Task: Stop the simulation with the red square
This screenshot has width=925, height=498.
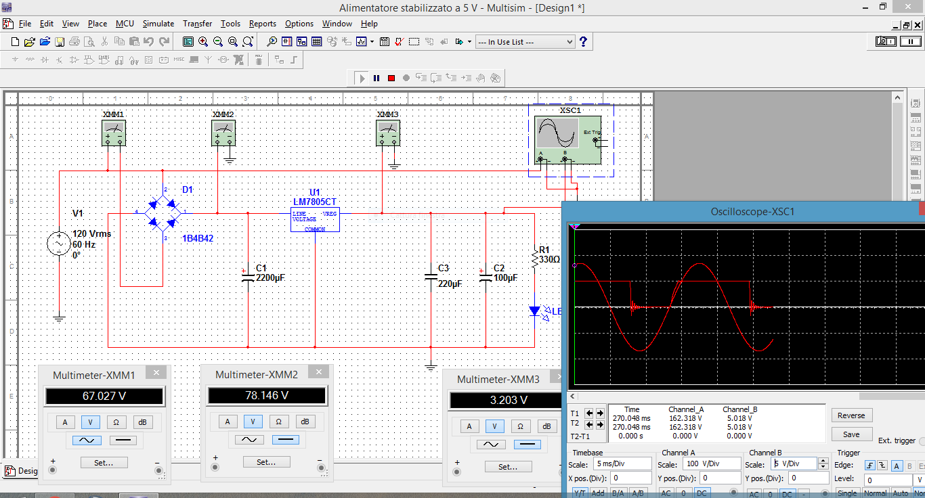Action: [391, 78]
